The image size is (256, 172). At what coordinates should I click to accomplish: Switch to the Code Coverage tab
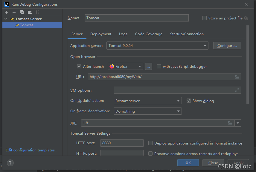point(149,34)
